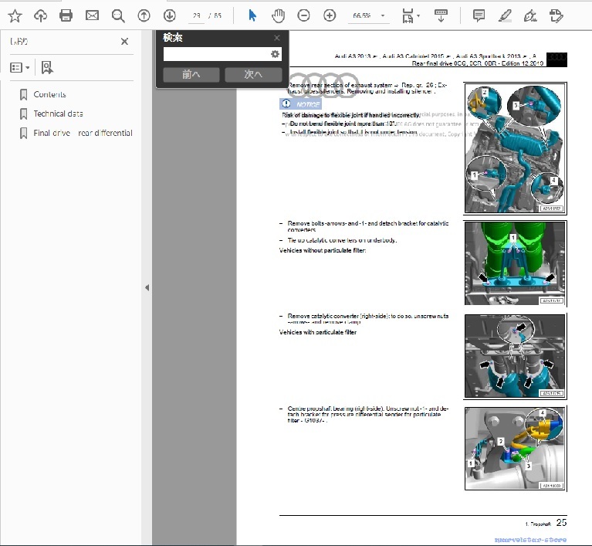This screenshot has height=546, width=592.
Task: Activate the hand pan tool
Action: pyautogui.click(x=278, y=16)
